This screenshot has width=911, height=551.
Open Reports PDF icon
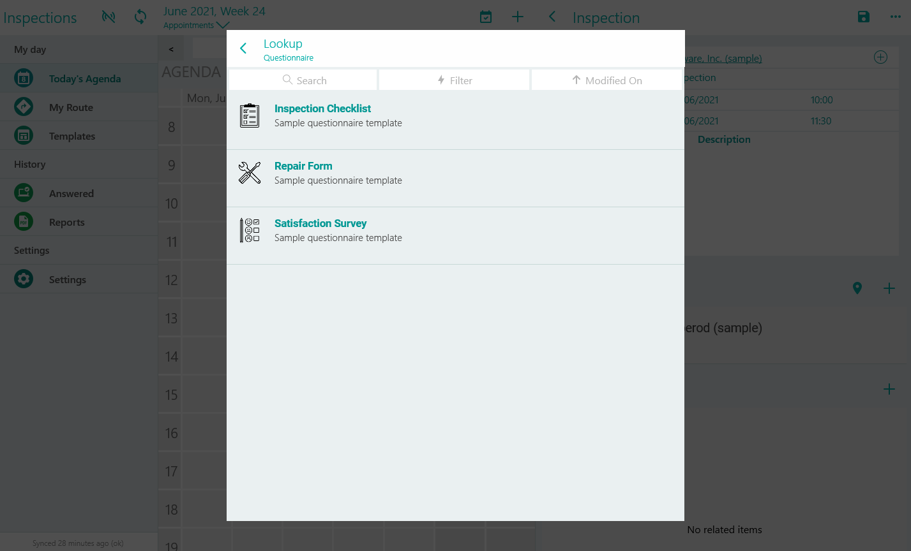pos(24,222)
